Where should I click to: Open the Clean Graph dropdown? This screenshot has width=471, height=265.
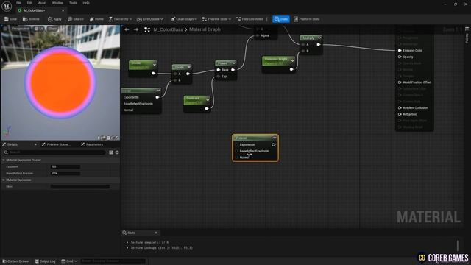184,19
